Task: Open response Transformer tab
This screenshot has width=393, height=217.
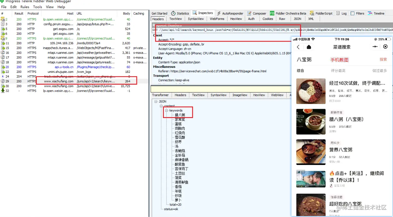Action: click(161, 95)
